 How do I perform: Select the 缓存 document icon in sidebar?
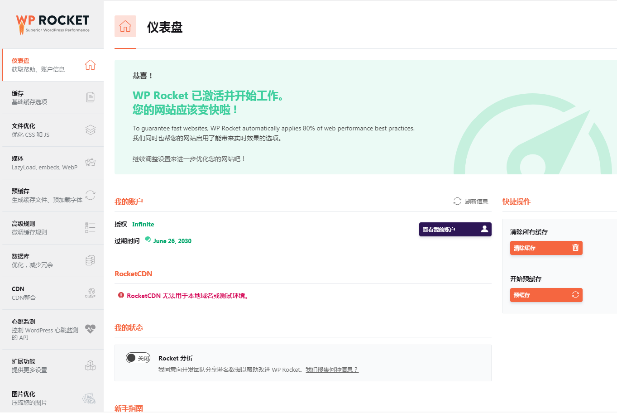tap(90, 97)
